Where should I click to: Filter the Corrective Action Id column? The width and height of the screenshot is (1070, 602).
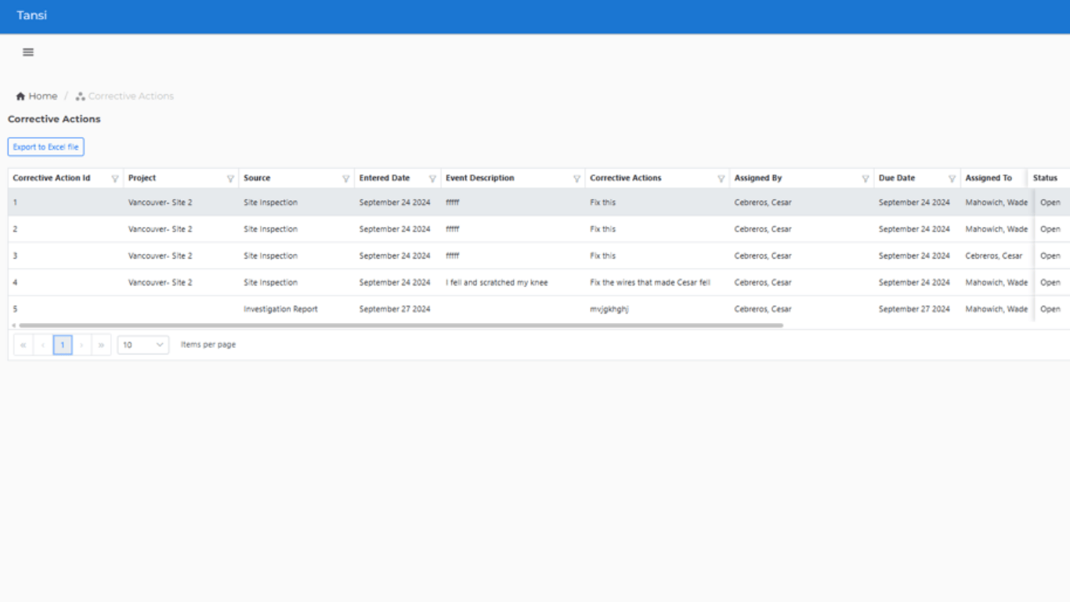tap(115, 178)
